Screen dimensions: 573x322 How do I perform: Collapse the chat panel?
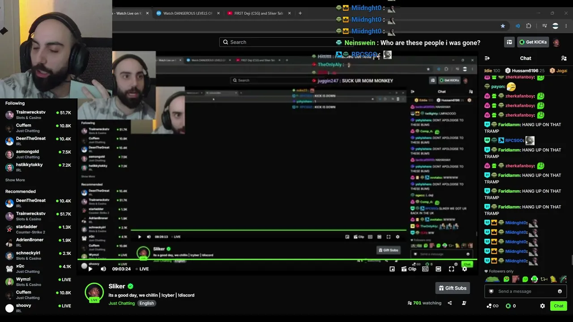pyautogui.click(x=487, y=58)
